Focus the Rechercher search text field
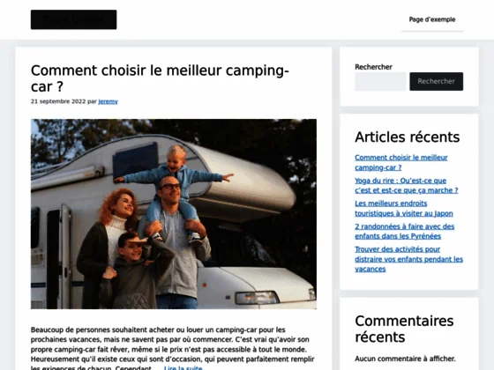Viewport: 494px width, 370px height. pos(380,81)
